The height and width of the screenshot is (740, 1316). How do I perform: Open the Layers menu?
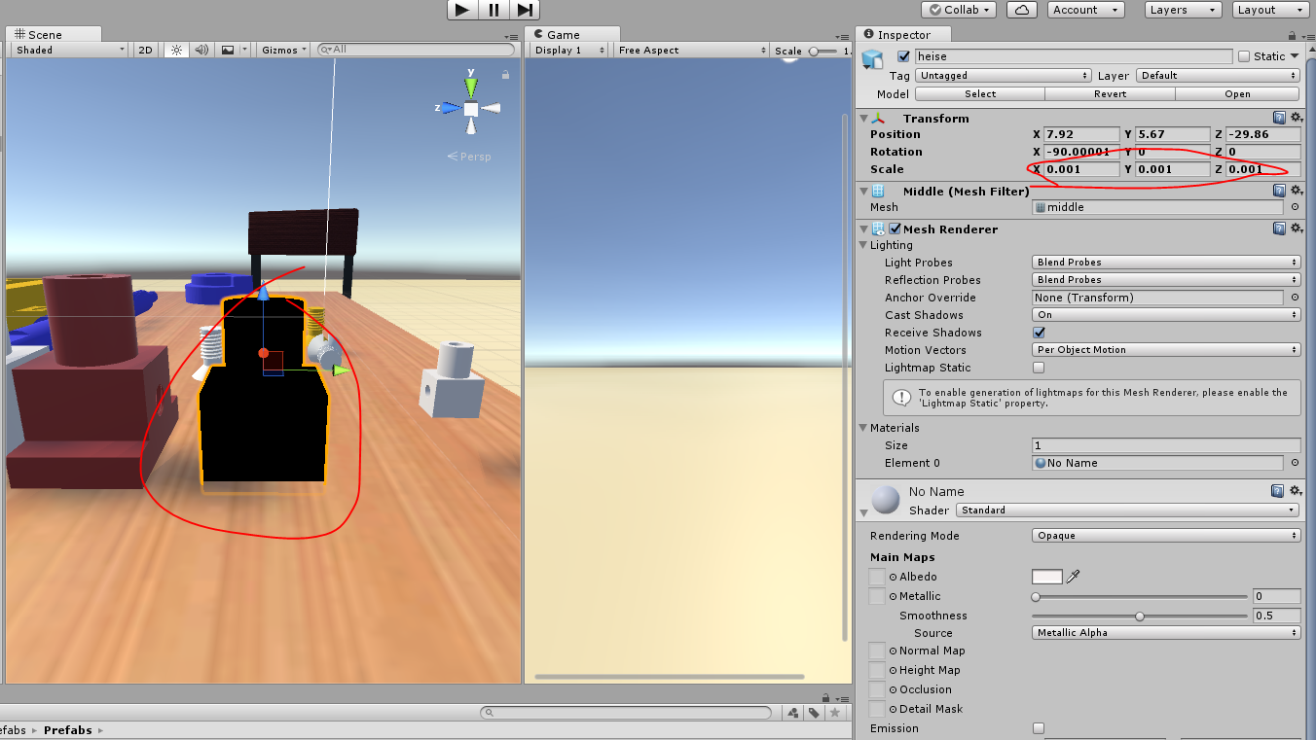click(1182, 10)
